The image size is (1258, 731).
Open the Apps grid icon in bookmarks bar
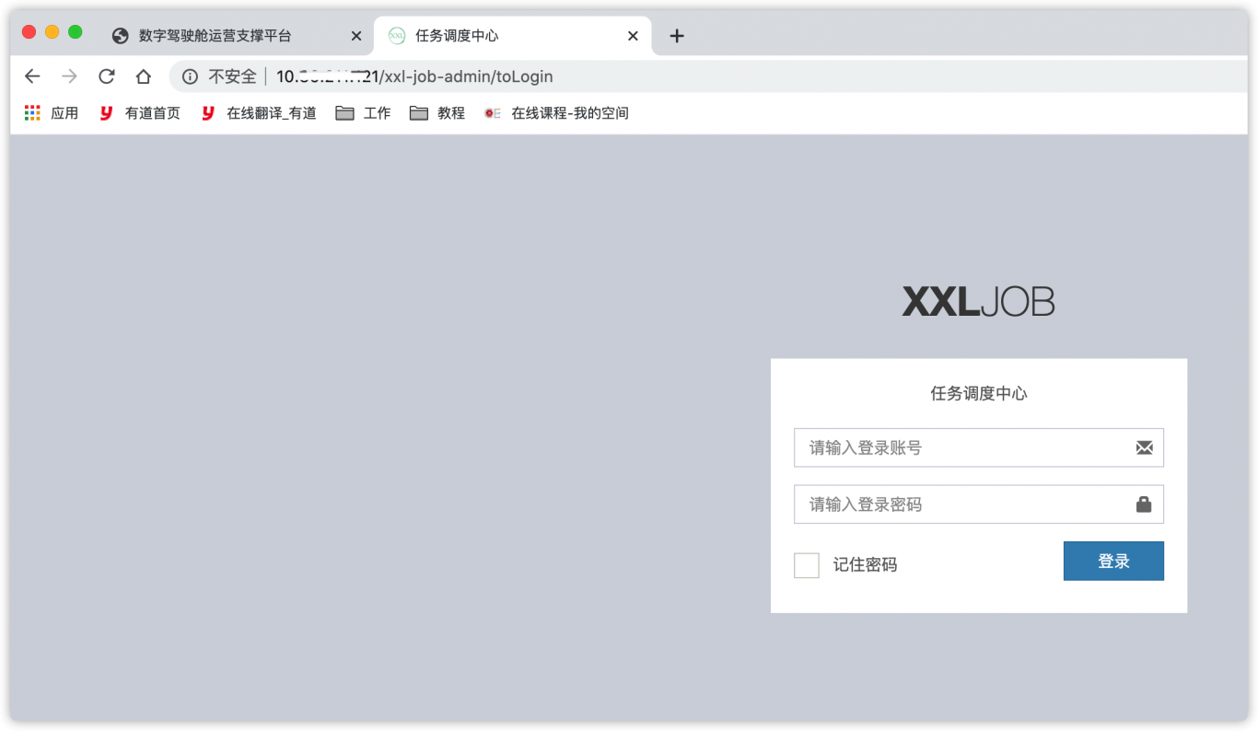click(33, 113)
